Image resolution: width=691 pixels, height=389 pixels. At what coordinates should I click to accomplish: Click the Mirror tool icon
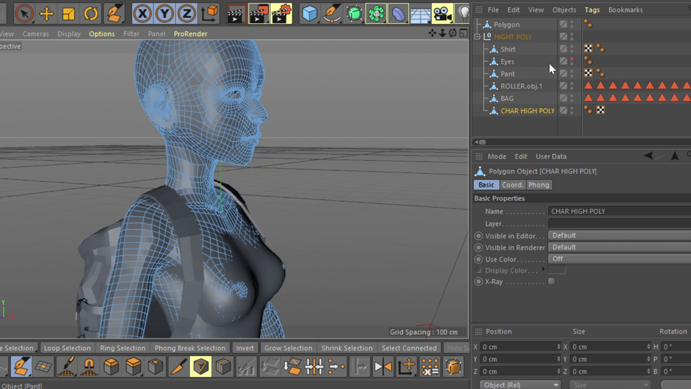pos(383,367)
